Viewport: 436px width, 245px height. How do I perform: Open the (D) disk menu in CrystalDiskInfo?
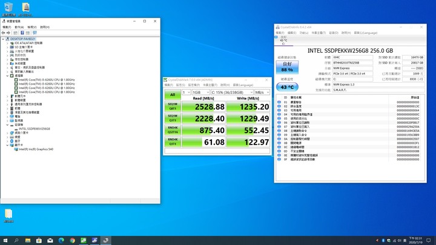[334, 33]
